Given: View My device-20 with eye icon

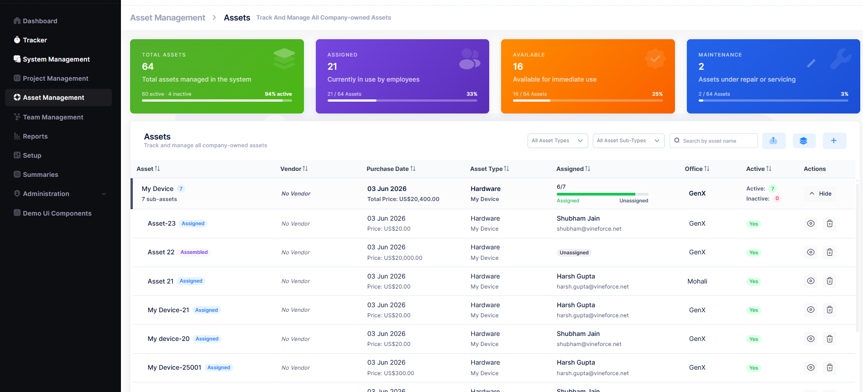Looking at the screenshot, I should pyautogui.click(x=811, y=339).
